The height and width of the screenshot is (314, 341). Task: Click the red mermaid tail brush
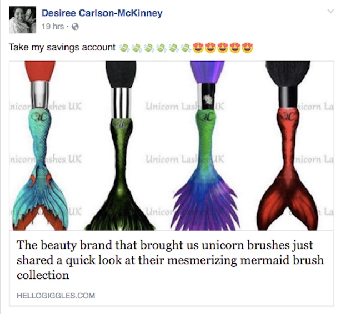[x=288, y=145]
